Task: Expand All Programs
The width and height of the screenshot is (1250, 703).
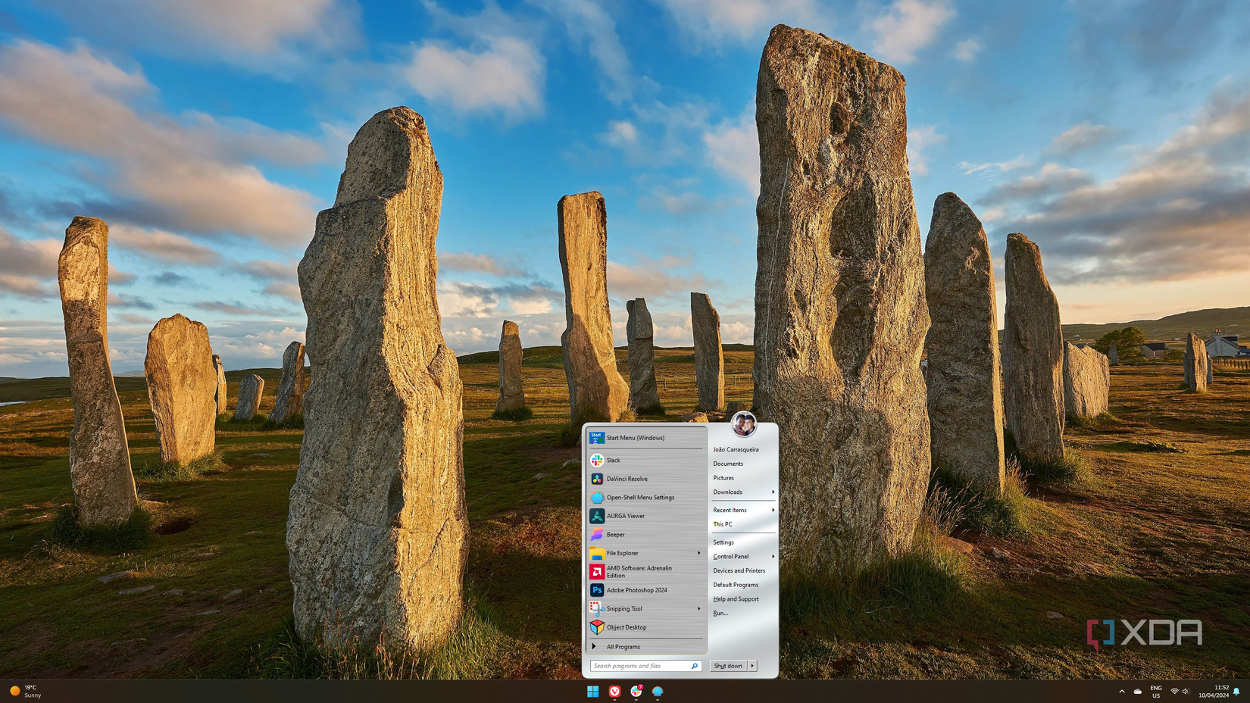Action: point(622,646)
